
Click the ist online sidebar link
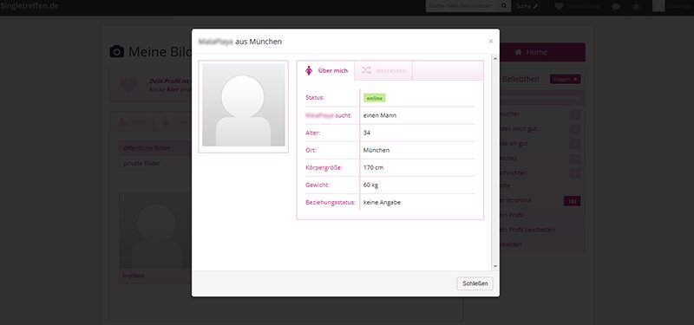pyautogui.click(x=515, y=200)
